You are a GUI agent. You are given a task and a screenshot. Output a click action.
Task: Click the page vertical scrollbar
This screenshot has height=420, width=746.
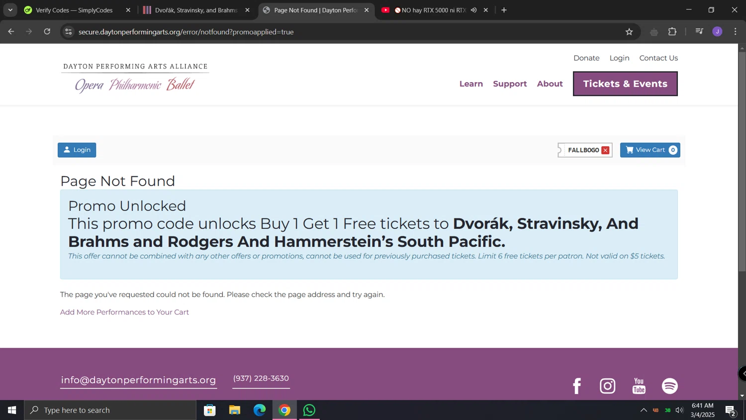tap(742, 162)
